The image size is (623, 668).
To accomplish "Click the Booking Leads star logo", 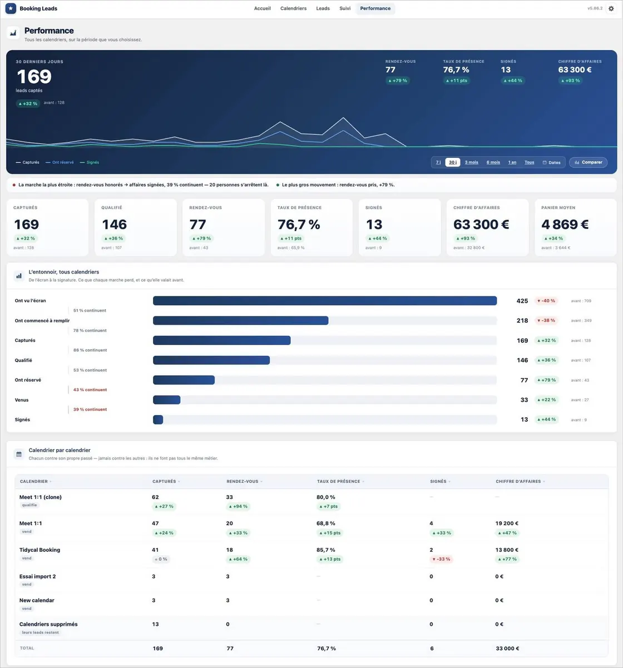I will 11,8.
